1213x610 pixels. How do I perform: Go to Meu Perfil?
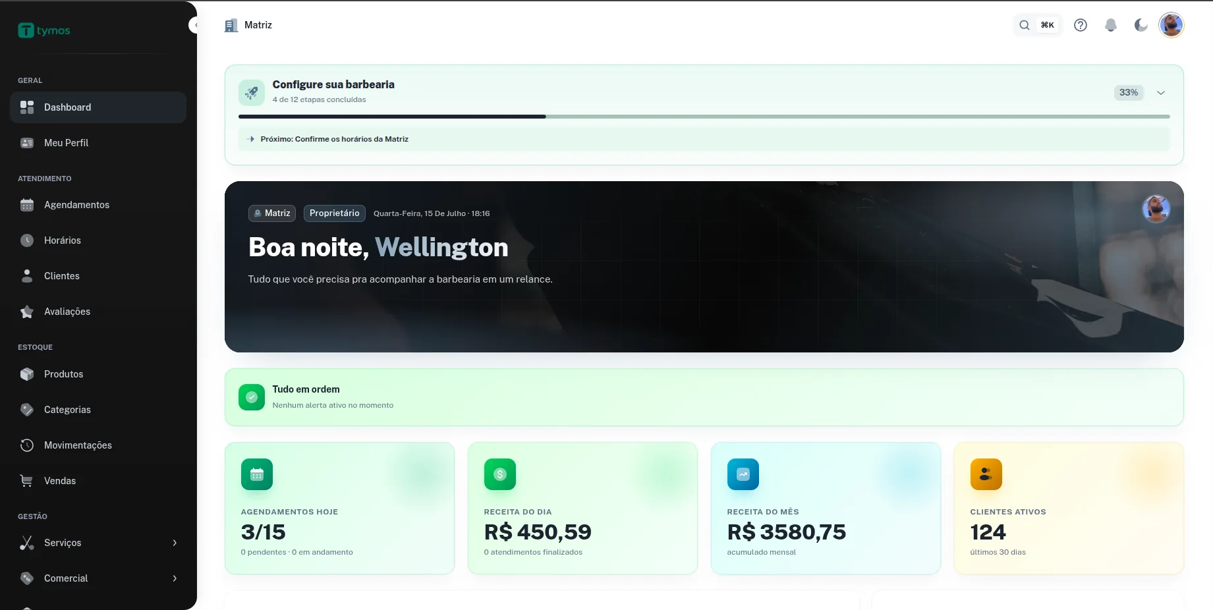pyautogui.click(x=98, y=143)
